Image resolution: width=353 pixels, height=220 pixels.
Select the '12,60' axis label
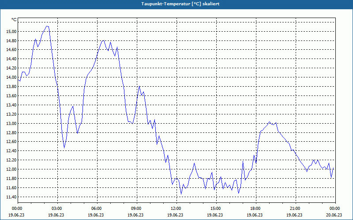(11, 141)
